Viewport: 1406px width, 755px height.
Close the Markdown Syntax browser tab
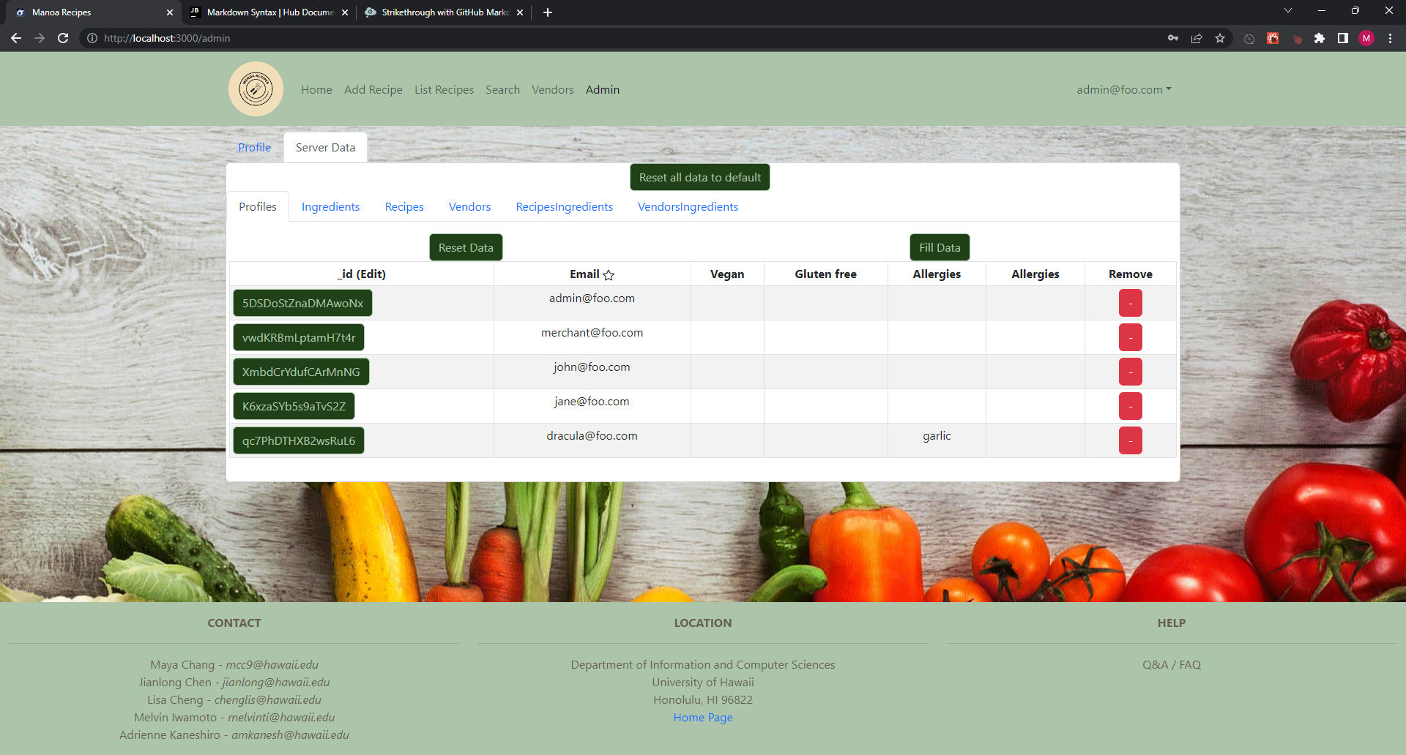click(x=345, y=12)
